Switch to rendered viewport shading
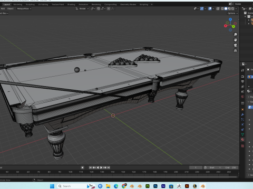Image resolution: width=253 pixels, height=189 pixels. pyautogui.click(x=232, y=8)
